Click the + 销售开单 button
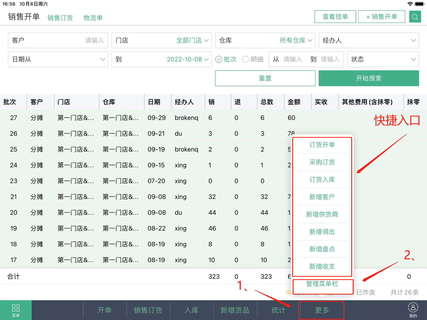This screenshot has width=427, height=320. pyautogui.click(x=382, y=17)
